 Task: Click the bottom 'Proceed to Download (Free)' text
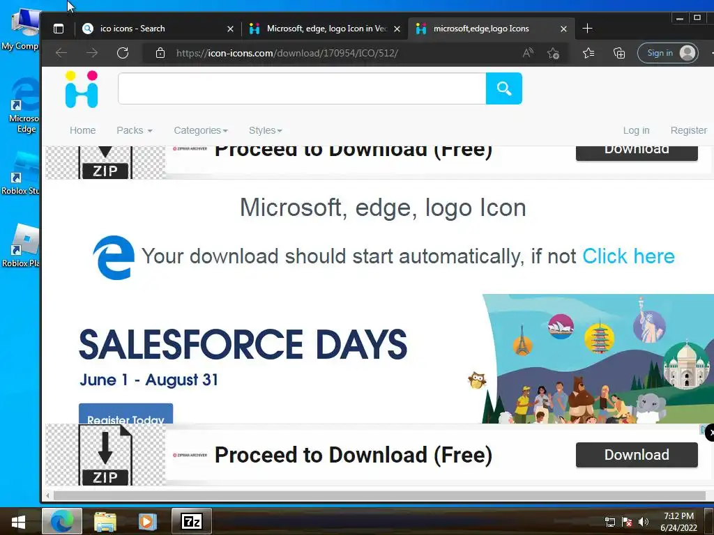click(x=354, y=455)
